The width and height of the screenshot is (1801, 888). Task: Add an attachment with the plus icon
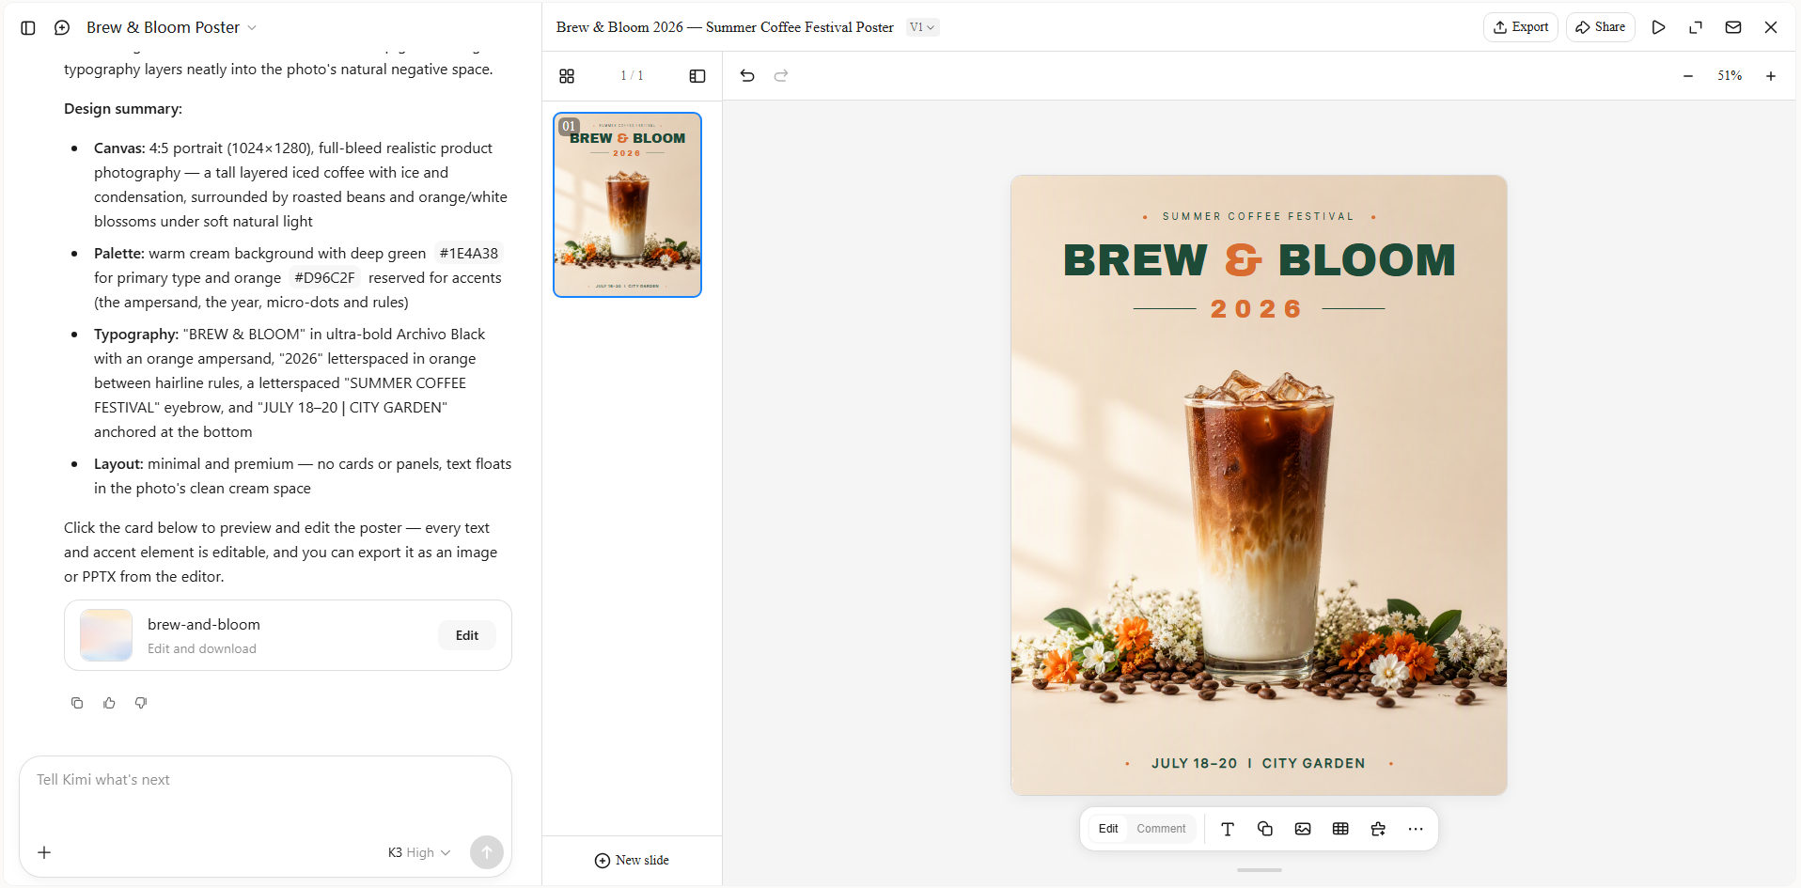click(44, 852)
